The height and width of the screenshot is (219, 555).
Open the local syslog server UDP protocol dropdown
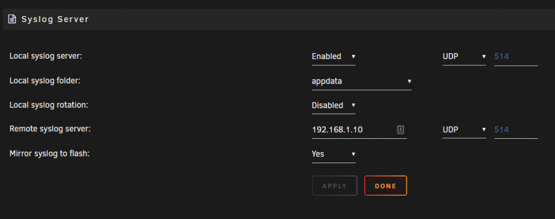(x=464, y=56)
